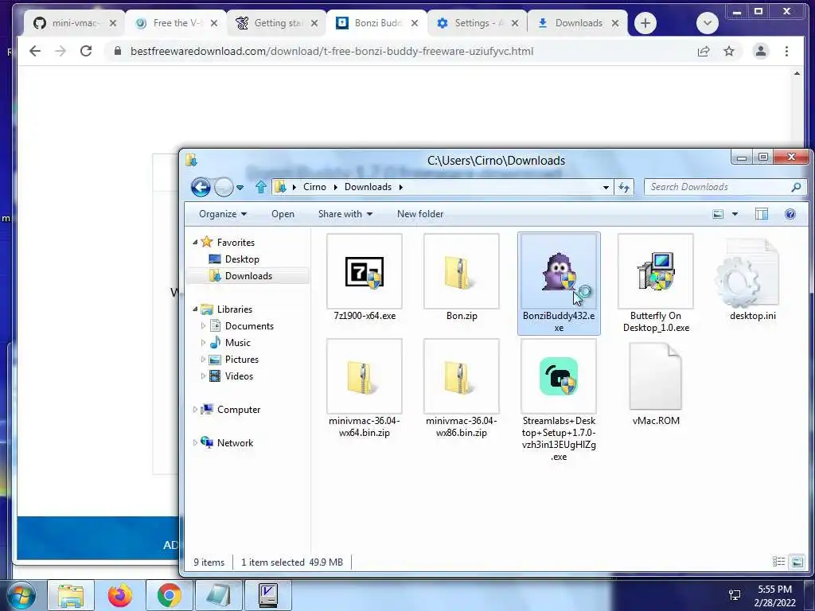Select the Butterfly On Desktop_1.0.exe icon

[x=656, y=271]
